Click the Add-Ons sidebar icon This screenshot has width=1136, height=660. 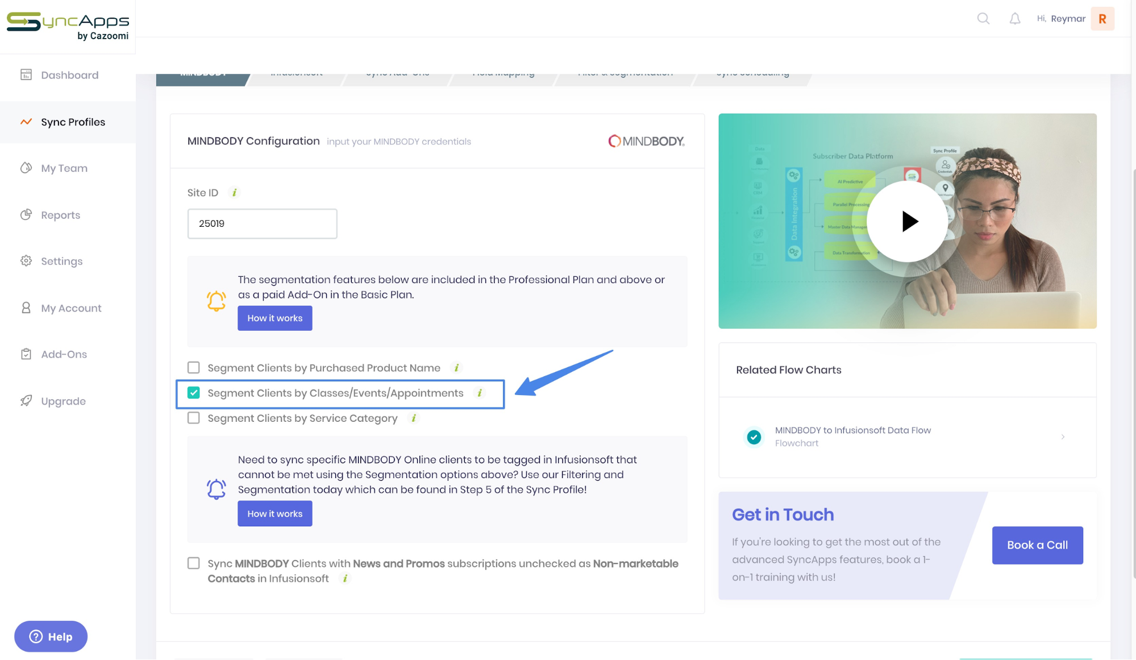(x=26, y=354)
